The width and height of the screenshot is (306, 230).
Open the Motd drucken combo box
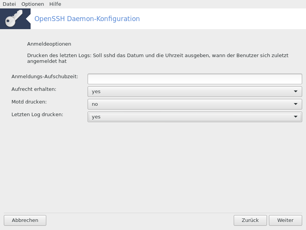click(x=195, y=104)
